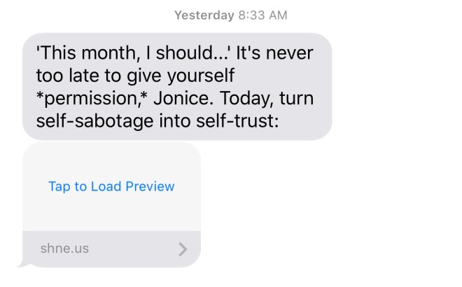Click the word 'Jonice' in the message
Screen dimensions: 462x287
click(x=183, y=98)
